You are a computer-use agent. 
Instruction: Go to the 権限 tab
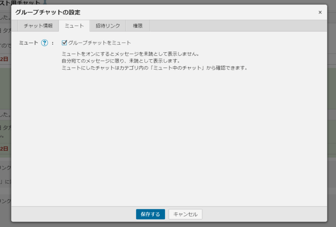pos(138,26)
